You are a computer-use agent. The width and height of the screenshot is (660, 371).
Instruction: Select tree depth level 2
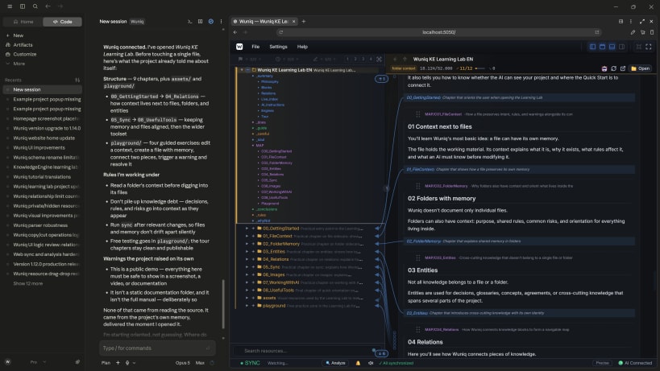(355, 60)
